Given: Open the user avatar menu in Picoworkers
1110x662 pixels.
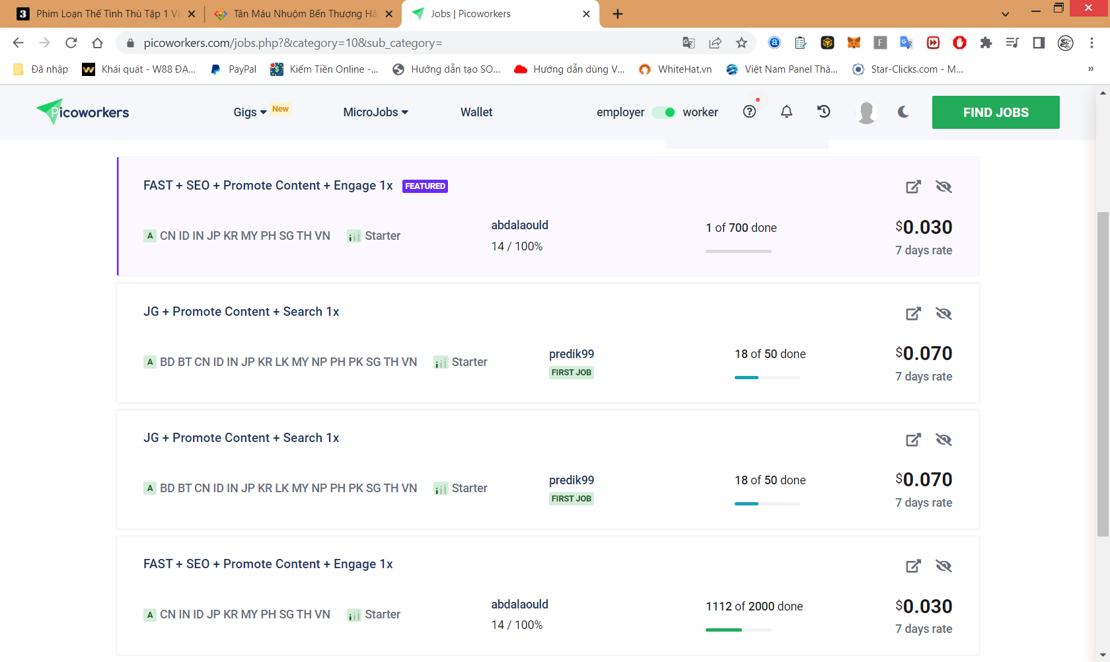Looking at the screenshot, I should [x=866, y=112].
